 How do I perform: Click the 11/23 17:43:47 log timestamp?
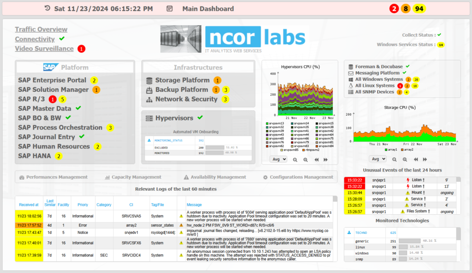[x=29, y=233]
